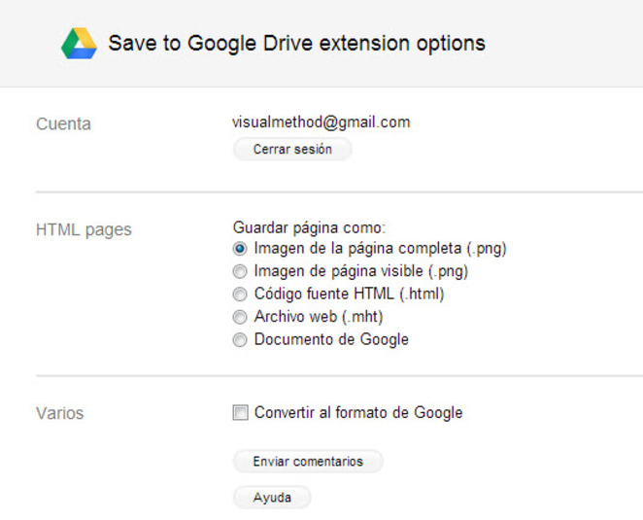Click the visualmethod@gmail.com account text
Screen dimensions: 643x520
pos(321,122)
